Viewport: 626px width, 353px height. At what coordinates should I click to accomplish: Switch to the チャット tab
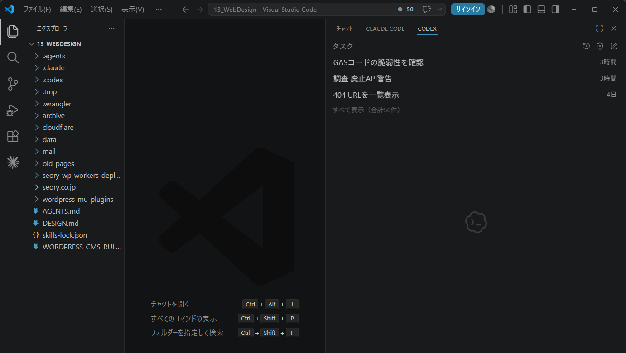pos(344,29)
